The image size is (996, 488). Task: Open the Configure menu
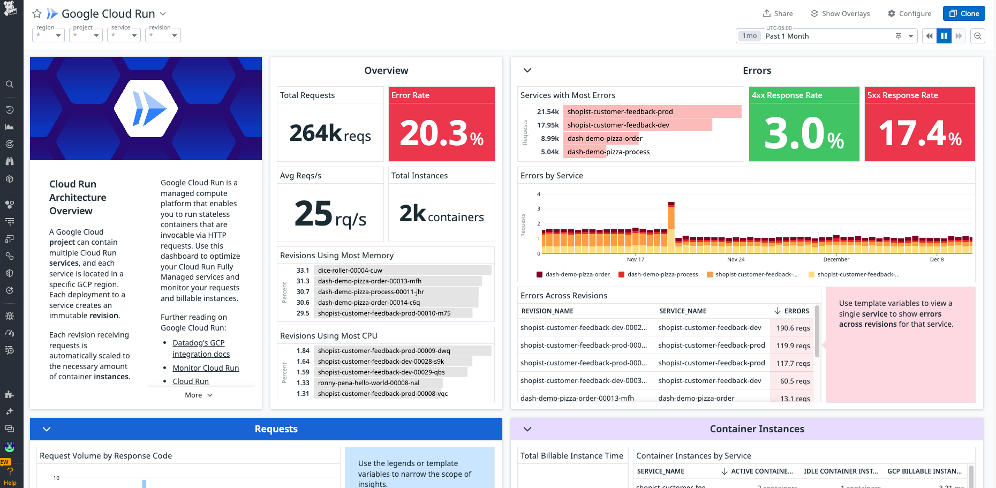tap(909, 13)
